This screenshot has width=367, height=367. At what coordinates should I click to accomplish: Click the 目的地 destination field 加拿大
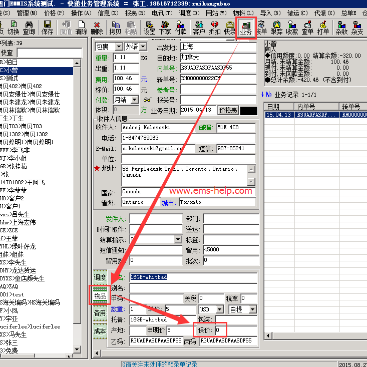218,58
